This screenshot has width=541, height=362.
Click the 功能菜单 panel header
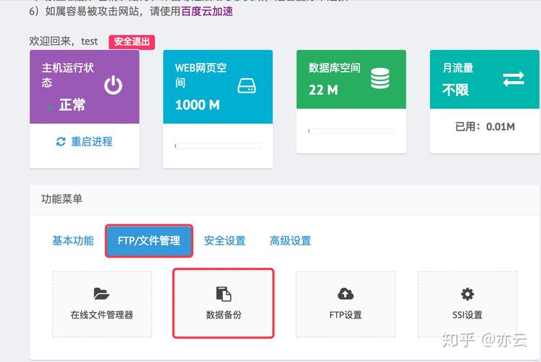coord(285,199)
